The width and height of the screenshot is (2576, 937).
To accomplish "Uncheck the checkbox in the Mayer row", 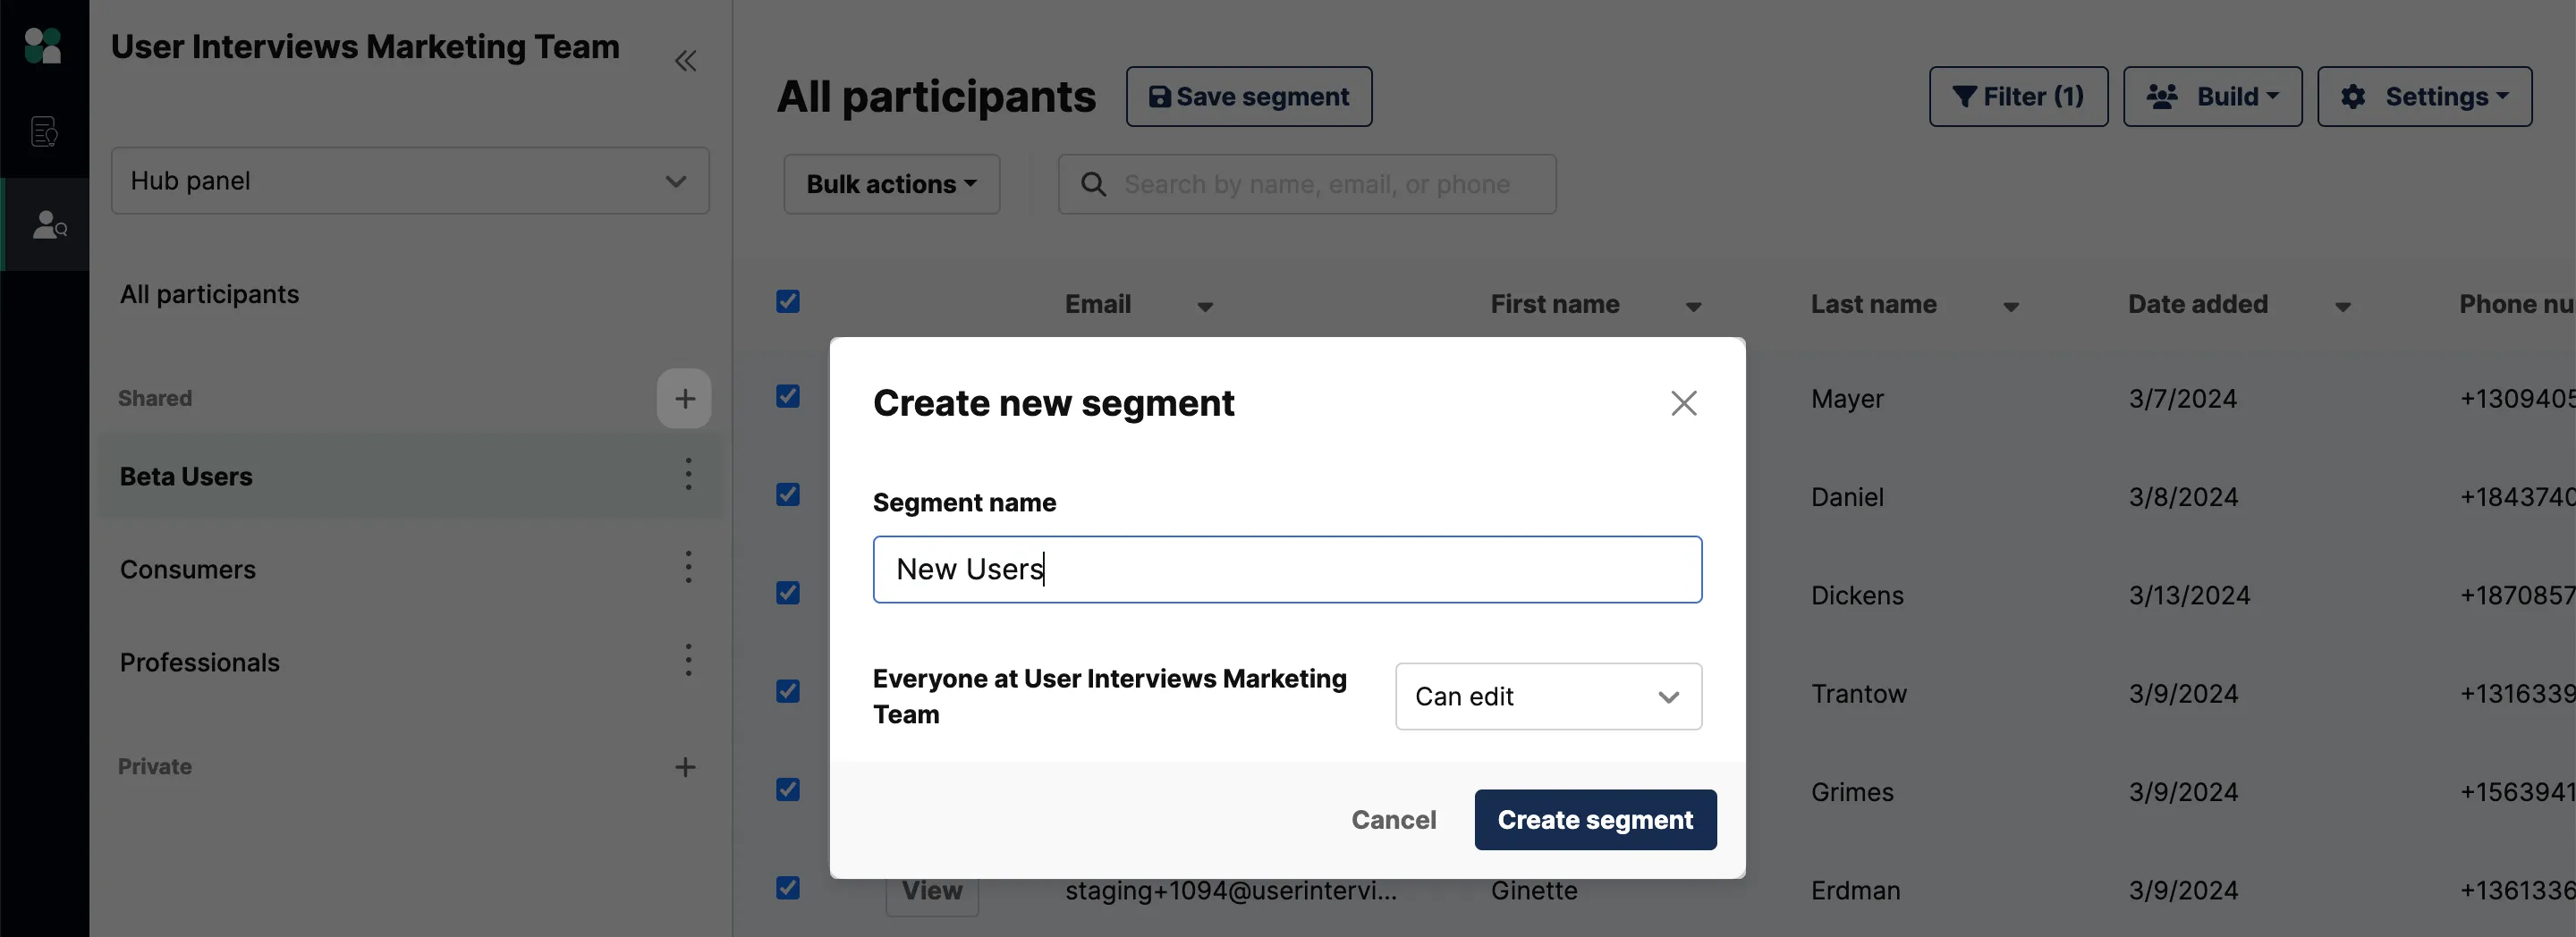I will tap(788, 396).
